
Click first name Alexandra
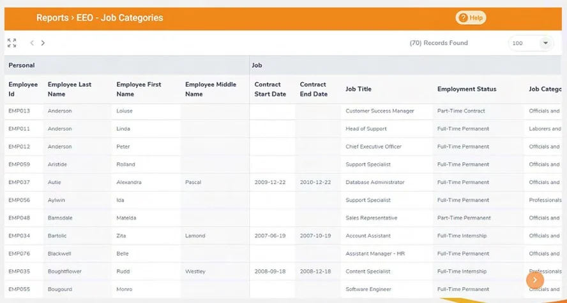pyautogui.click(x=129, y=182)
